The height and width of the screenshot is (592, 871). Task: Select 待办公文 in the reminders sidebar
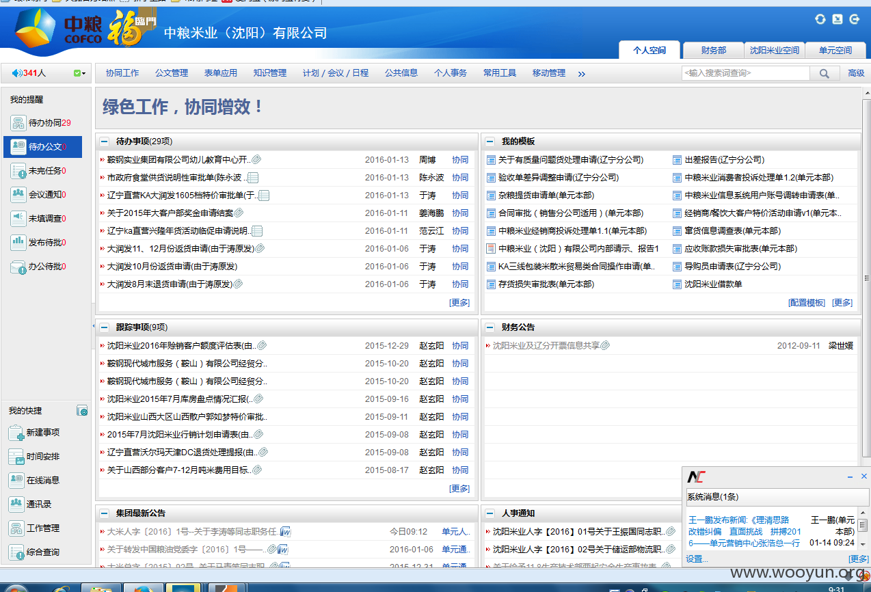coord(42,146)
